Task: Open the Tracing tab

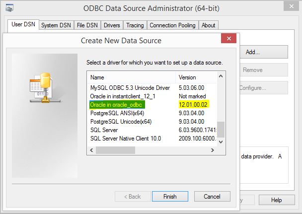Action: (135, 25)
